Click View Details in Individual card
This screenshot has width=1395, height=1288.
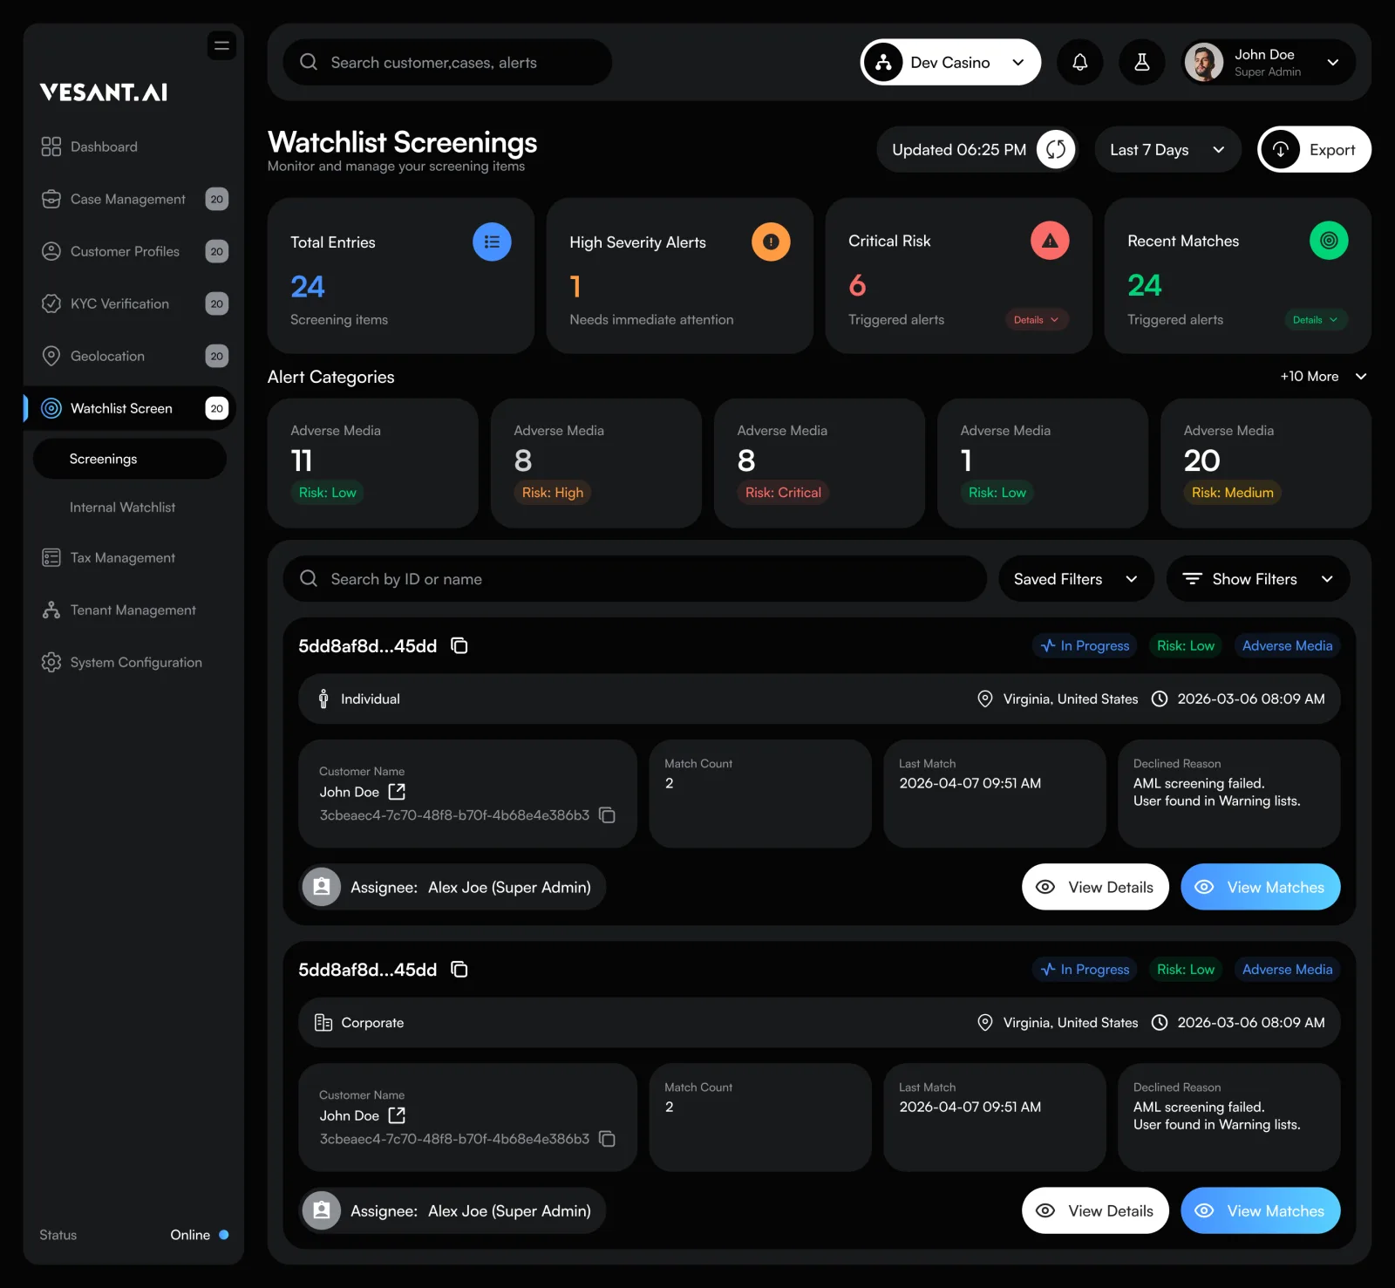1095,886
